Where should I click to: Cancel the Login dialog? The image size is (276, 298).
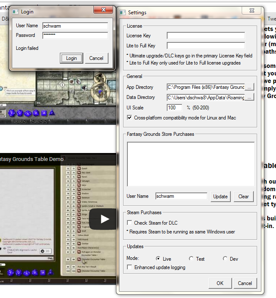[96, 58]
